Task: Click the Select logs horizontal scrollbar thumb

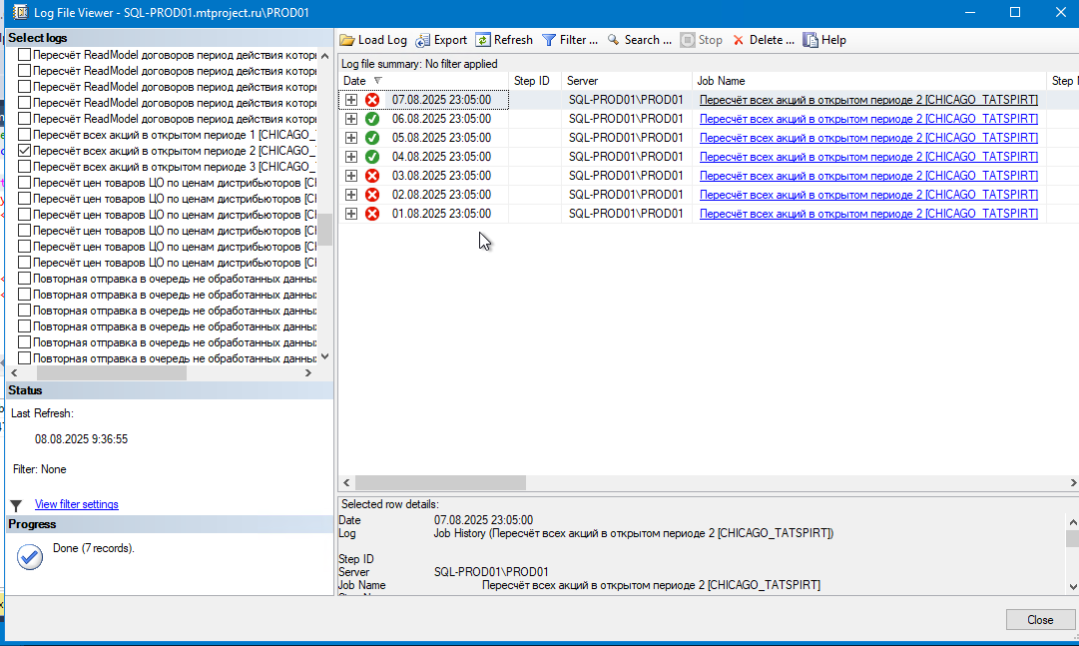Action: (112, 372)
